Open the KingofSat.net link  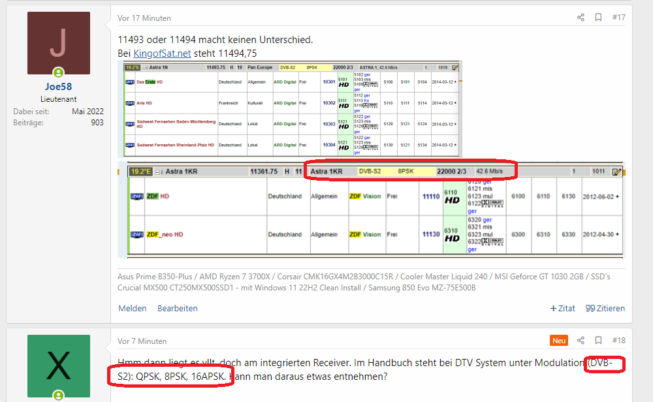[x=162, y=54]
